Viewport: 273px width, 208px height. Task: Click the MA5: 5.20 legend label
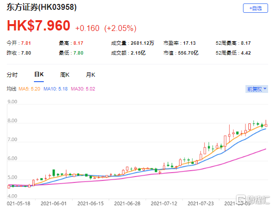click(29, 89)
